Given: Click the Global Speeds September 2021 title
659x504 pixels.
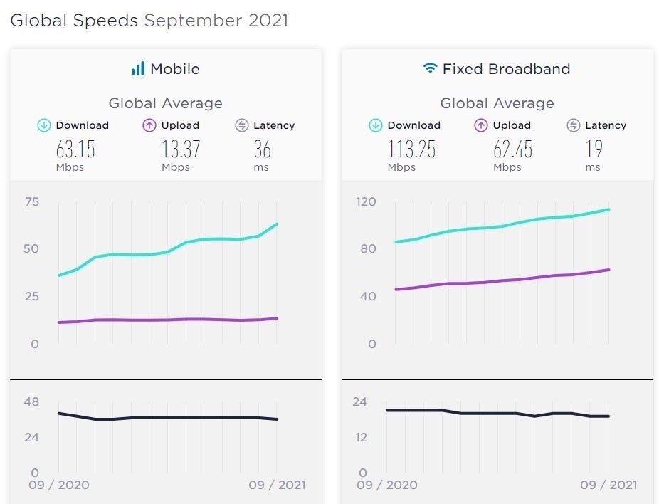Looking at the screenshot, I should click(x=149, y=21).
